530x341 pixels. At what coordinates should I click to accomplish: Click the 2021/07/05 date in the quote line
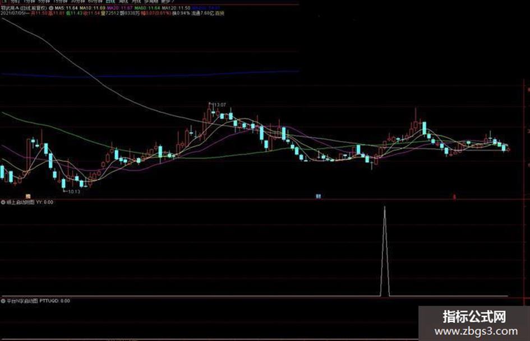click(12, 13)
